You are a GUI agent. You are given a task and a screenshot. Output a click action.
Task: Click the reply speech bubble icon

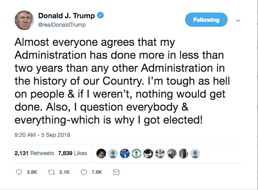[x=19, y=172]
